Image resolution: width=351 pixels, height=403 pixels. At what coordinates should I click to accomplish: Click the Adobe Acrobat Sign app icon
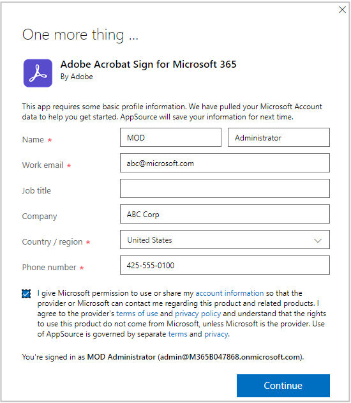[38, 73]
